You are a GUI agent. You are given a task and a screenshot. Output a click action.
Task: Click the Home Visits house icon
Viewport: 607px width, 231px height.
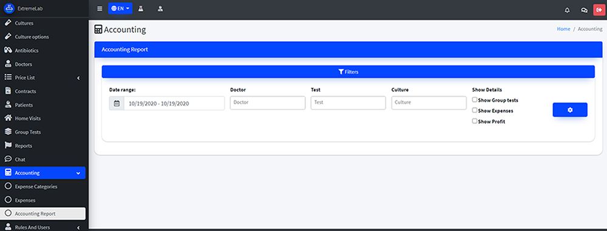point(8,118)
